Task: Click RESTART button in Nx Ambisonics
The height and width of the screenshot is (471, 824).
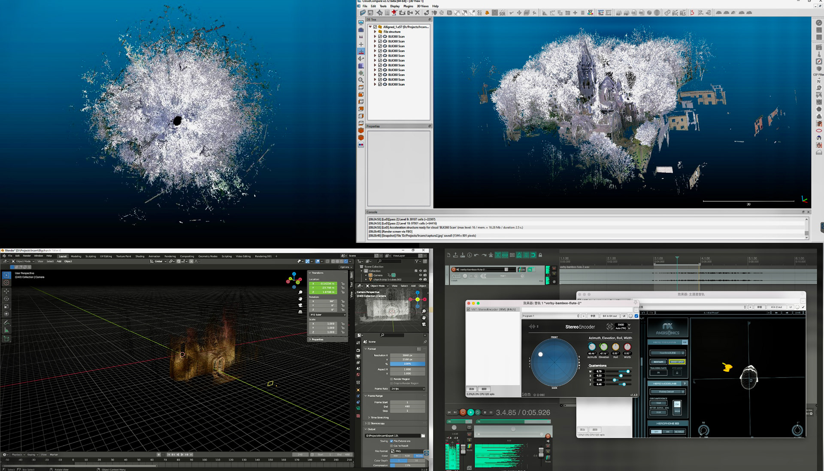Action: [658, 362]
